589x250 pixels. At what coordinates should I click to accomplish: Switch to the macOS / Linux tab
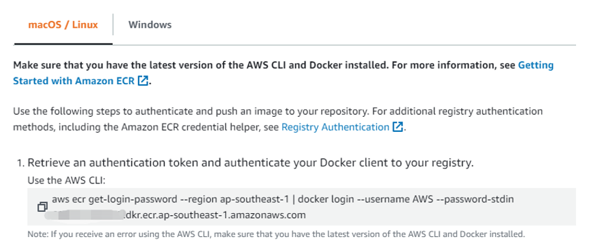coord(63,24)
